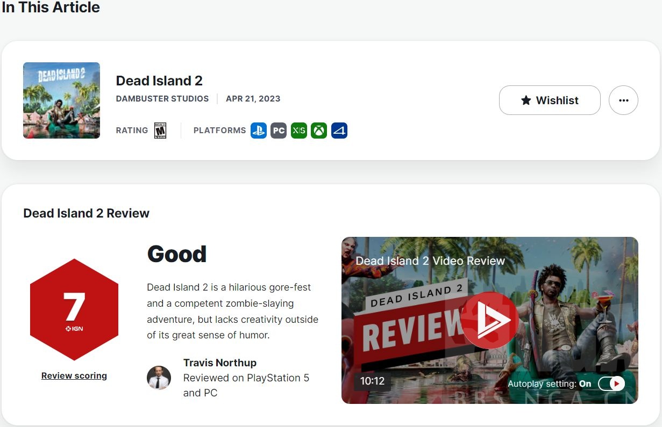This screenshot has height=427, width=662.
Task: Visit the Dambuster Studios developer link
Action: 162,99
